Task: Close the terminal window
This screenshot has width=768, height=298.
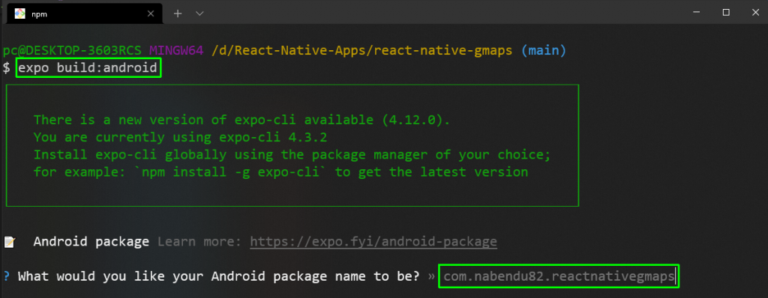Action: (756, 13)
